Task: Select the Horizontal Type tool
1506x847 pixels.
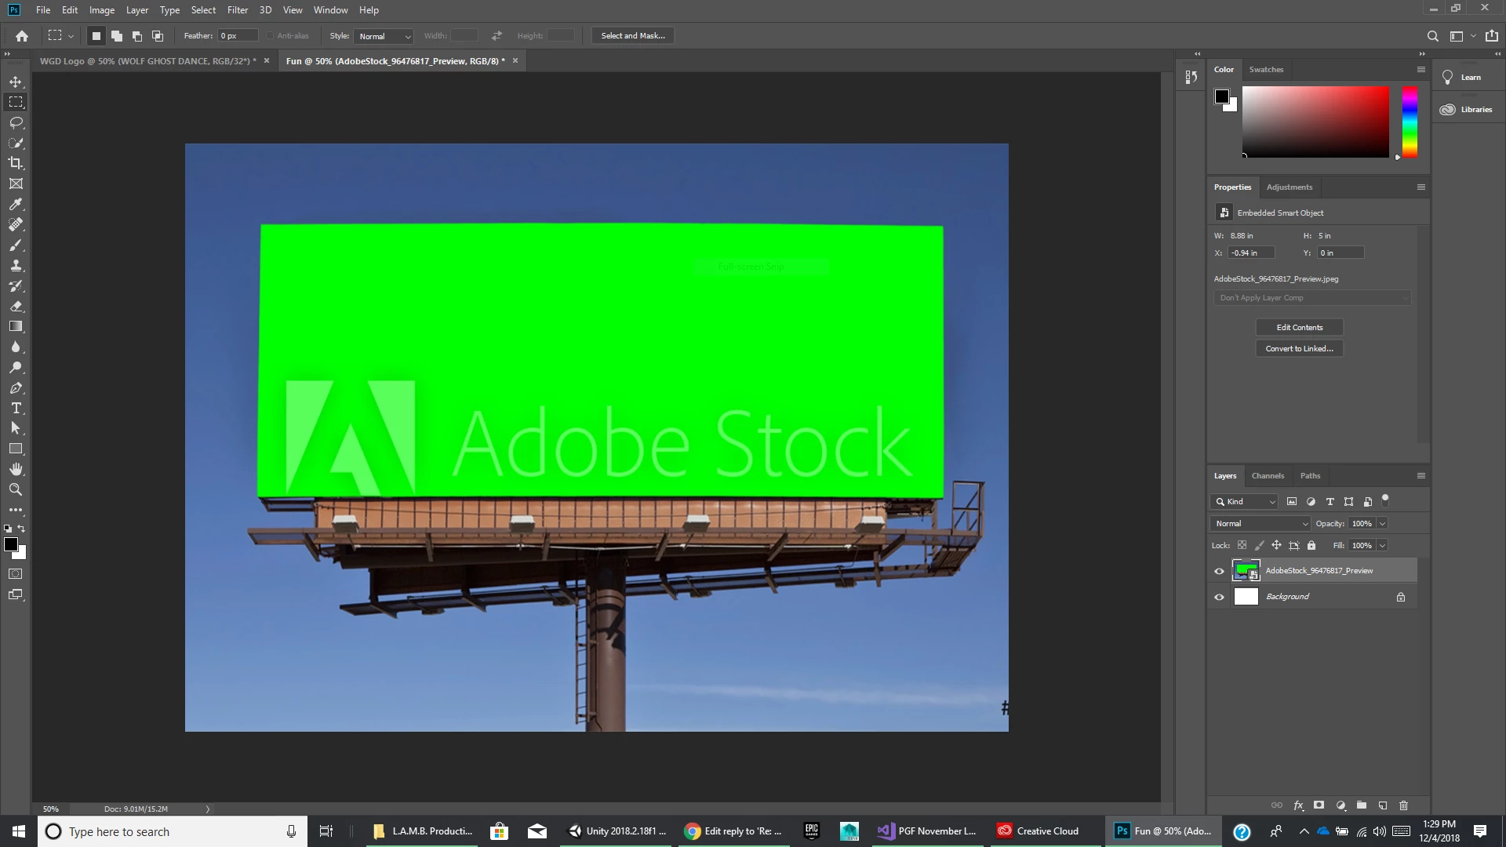Action: pos(16,408)
